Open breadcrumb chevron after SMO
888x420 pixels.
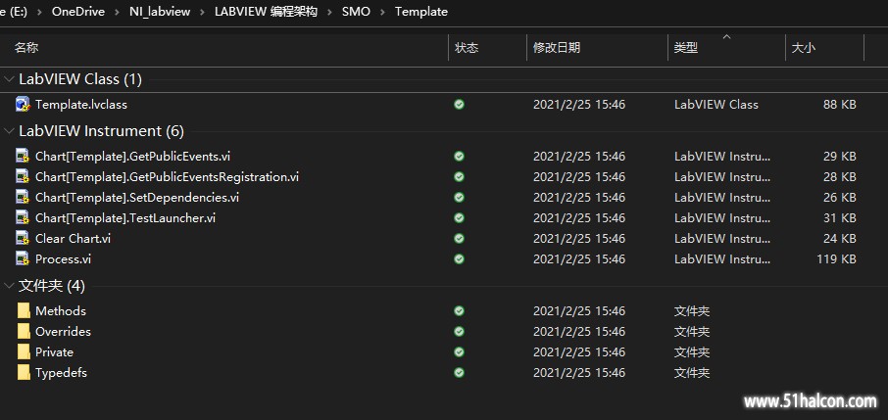coord(382,12)
